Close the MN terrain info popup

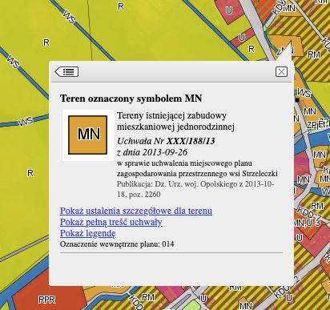pyautogui.click(x=281, y=72)
